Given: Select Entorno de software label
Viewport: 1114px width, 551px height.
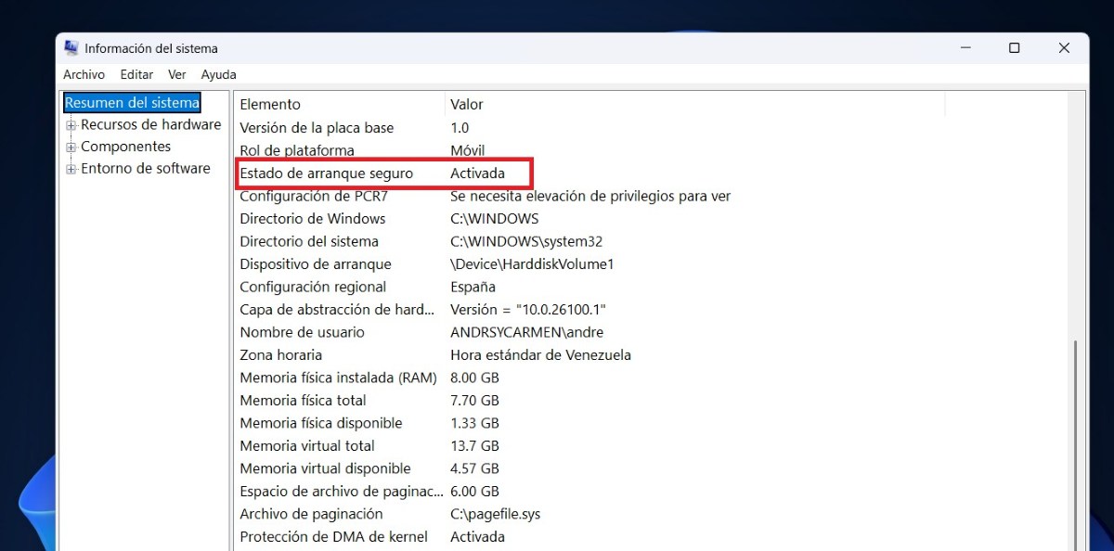Looking at the screenshot, I should click(146, 168).
